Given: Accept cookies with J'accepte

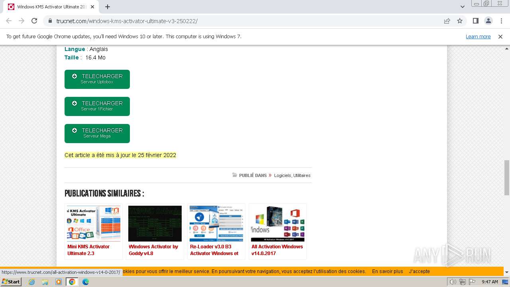Looking at the screenshot, I should coord(419,271).
